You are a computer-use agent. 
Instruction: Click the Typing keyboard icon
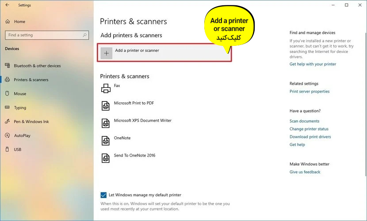pos(7,107)
